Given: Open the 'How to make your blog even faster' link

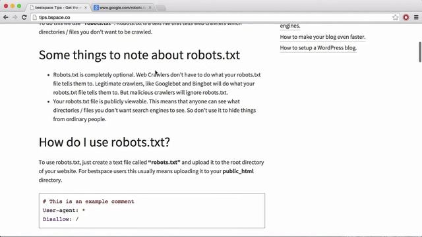Looking at the screenshot, I should [x=322, y=37].
